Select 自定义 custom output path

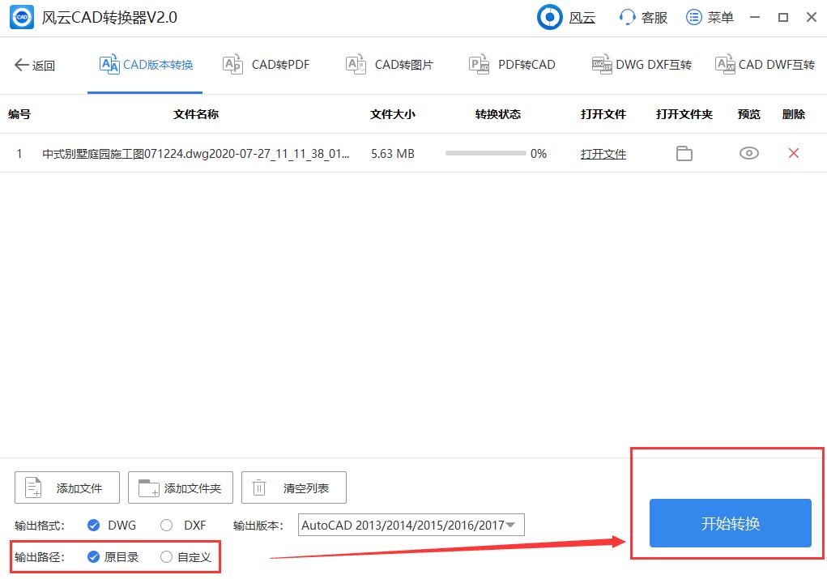click(167, 556)
